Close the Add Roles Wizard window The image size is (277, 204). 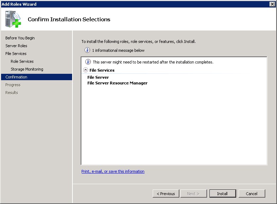coord(272,4)
